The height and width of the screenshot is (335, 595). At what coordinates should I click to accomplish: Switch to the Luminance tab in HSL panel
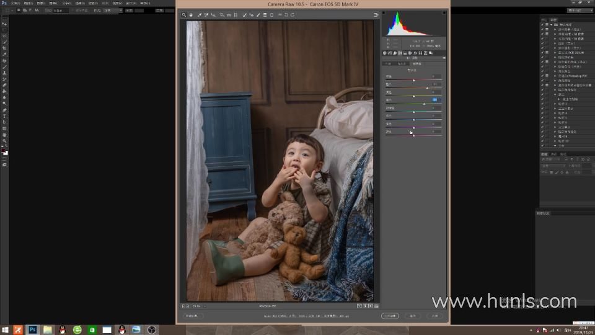(417, 63)
